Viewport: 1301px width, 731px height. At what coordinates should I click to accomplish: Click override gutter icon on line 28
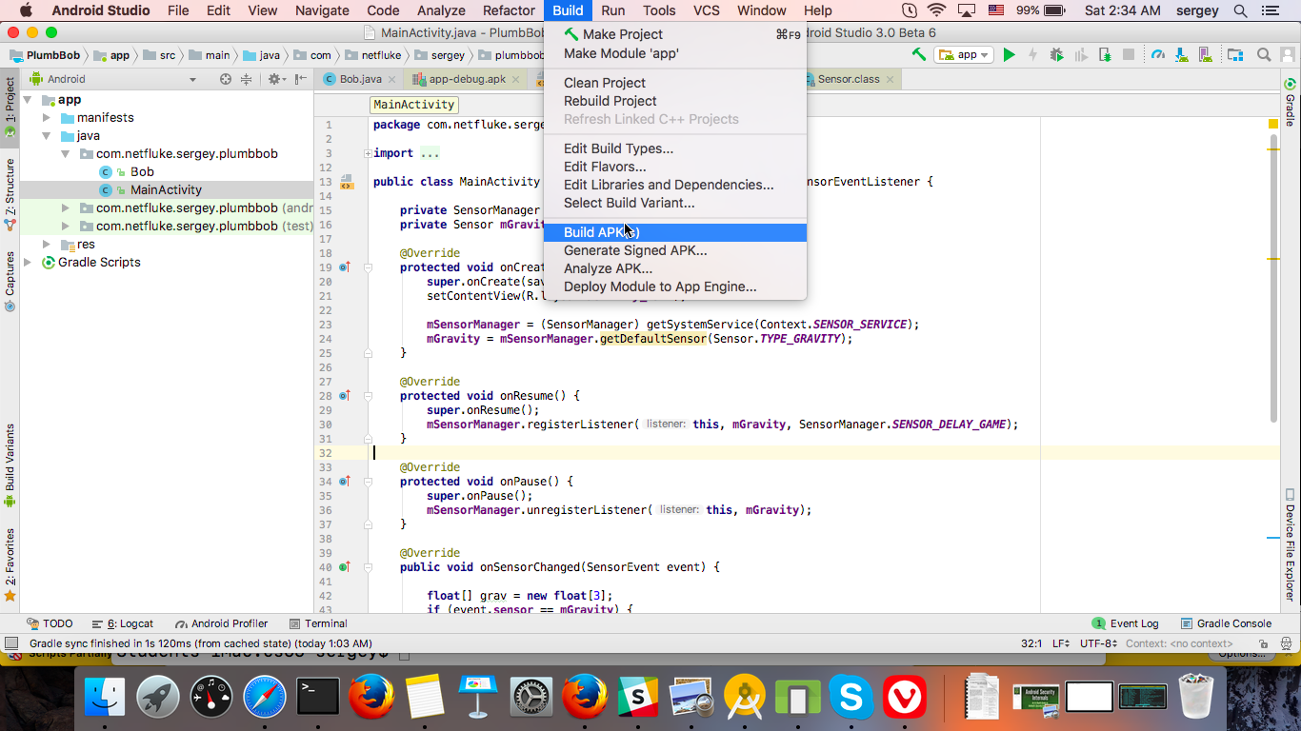tap(345, 396)
